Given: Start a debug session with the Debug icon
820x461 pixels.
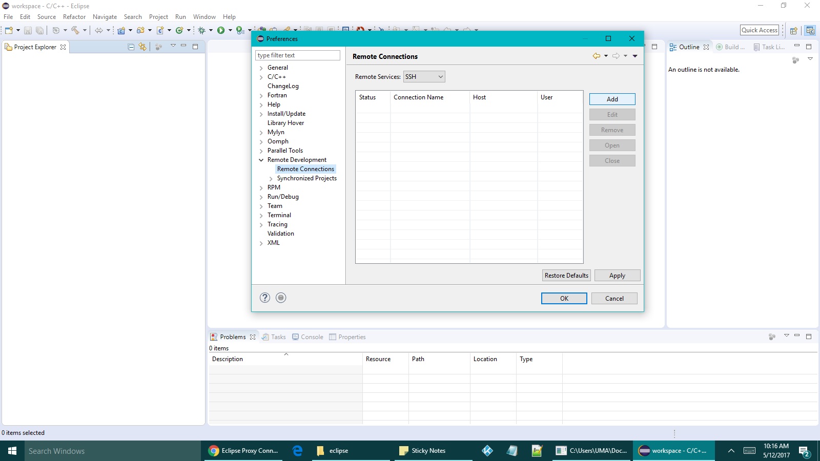Looking at the screenshot, I should [200, 30].
